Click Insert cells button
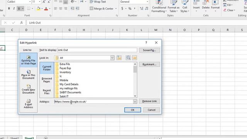Viewport: 247px width, 139px height. [196, 7]
